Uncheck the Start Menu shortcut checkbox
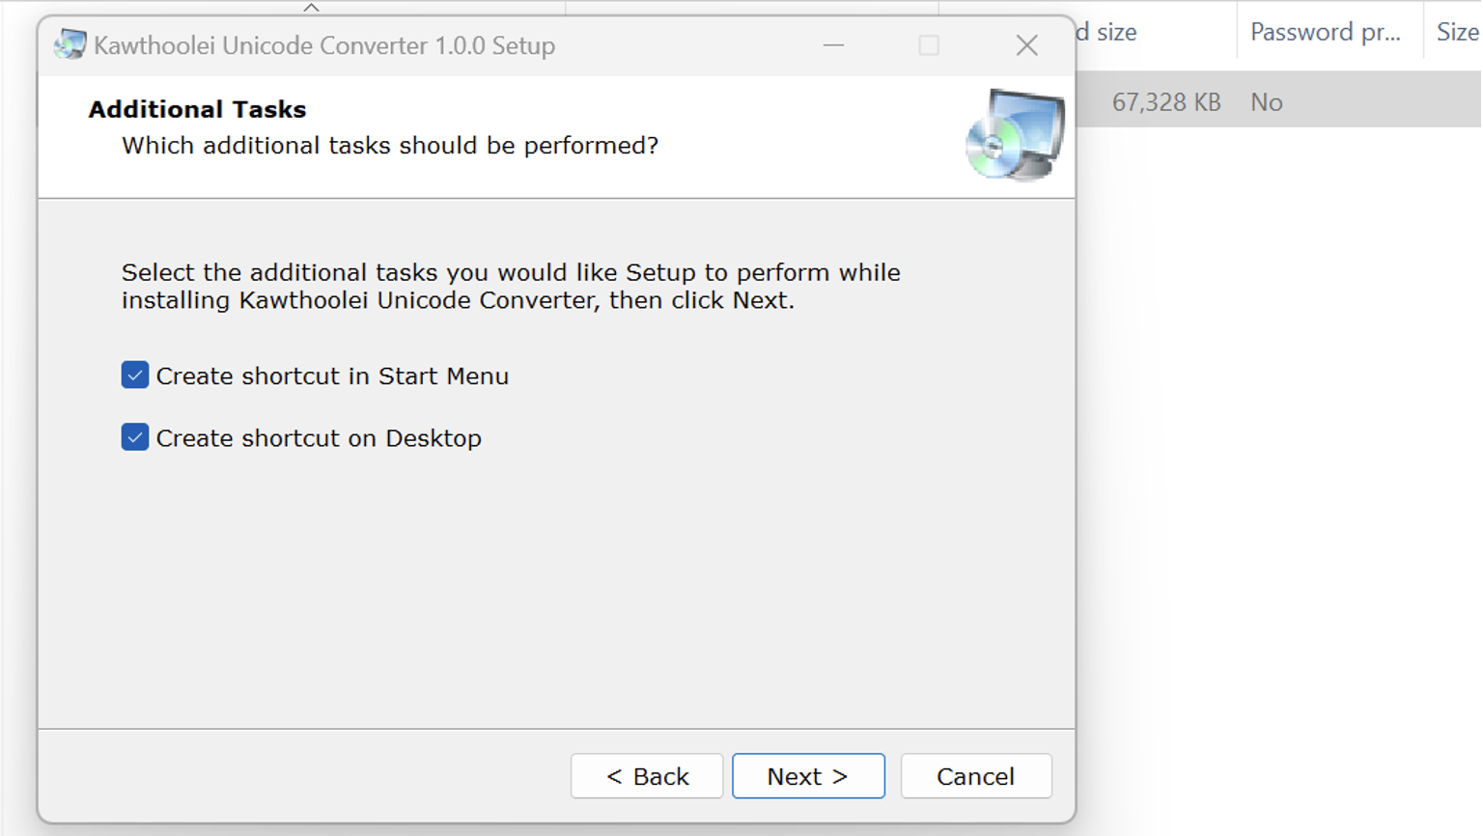1483x836 pixels. coord(135,375)
